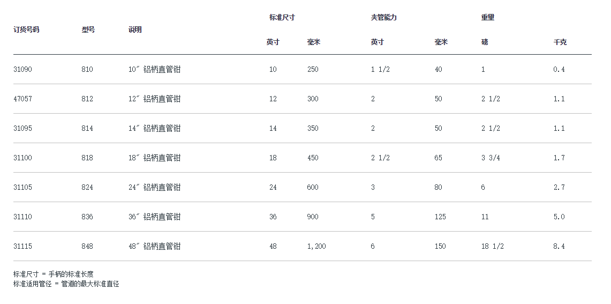Click the 重量 header group
The image size is (611, 304).
click(x=487, y=17)
